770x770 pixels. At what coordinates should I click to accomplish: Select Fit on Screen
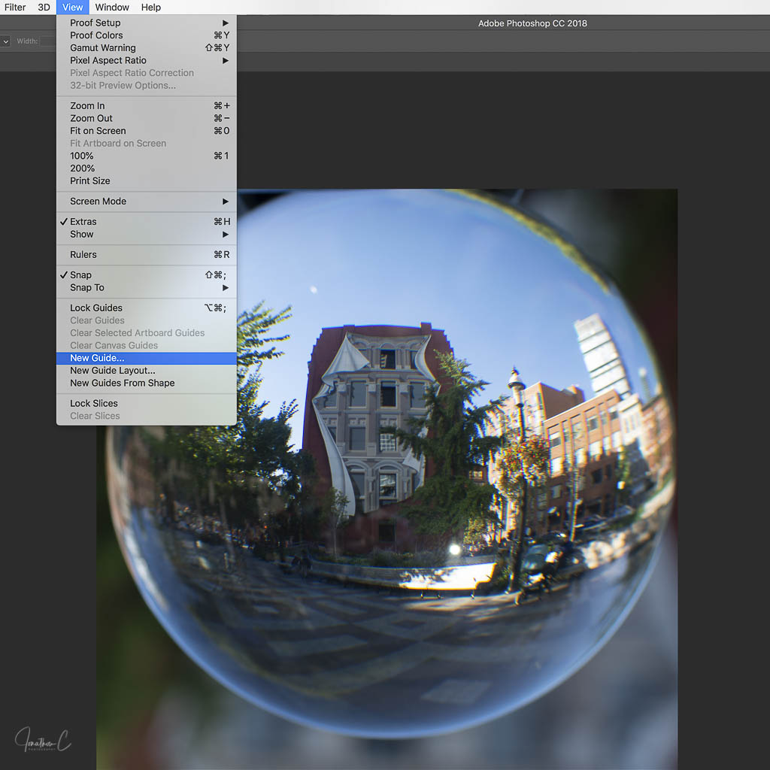click(x=98, y=131)
